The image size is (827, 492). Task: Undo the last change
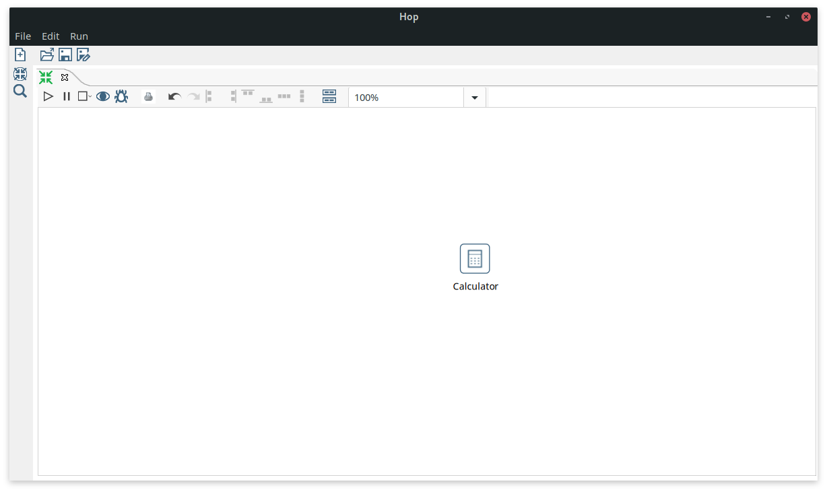coord(174,96)
